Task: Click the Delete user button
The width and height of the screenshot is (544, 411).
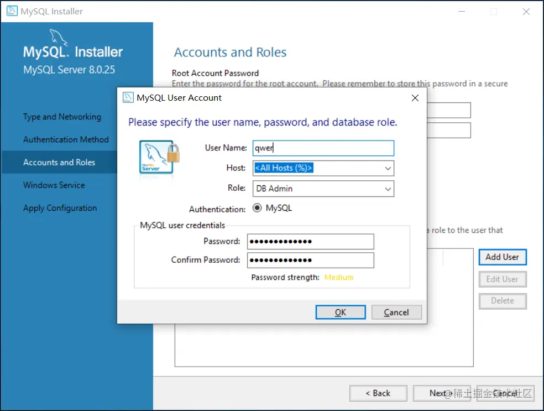Action: point(503,301)
